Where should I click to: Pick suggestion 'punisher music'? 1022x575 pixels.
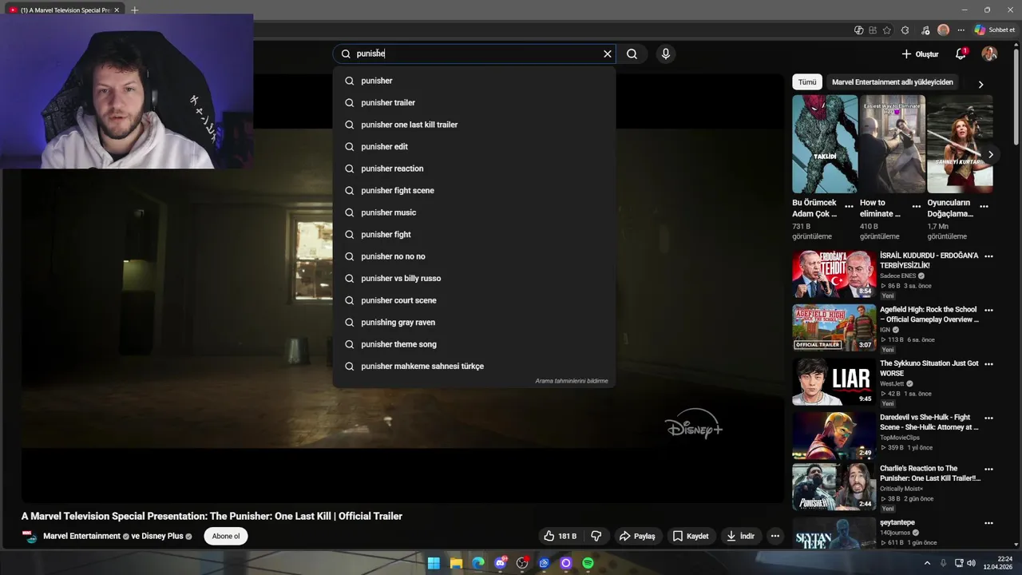point(474,212)
